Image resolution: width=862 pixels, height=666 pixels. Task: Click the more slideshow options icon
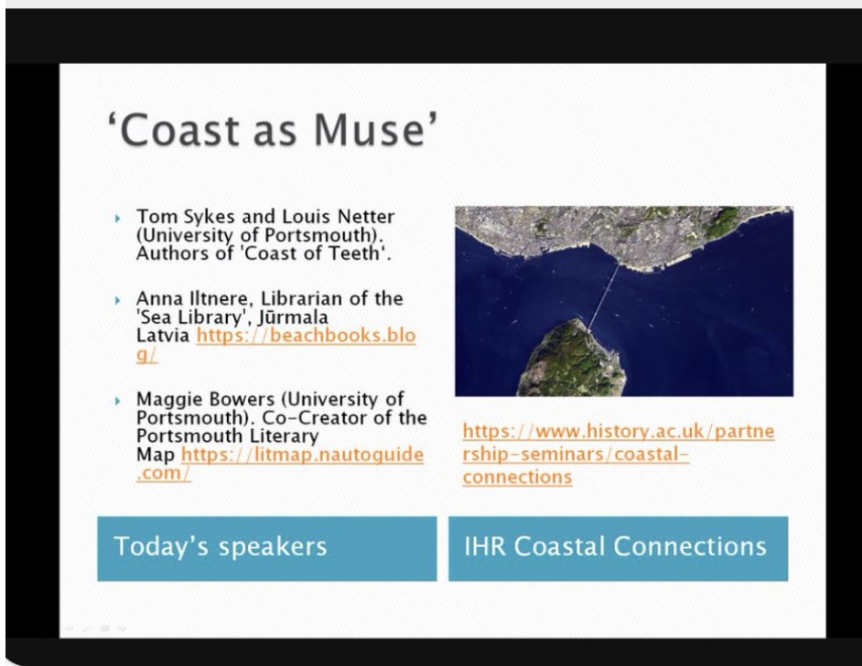pos(121,628)
